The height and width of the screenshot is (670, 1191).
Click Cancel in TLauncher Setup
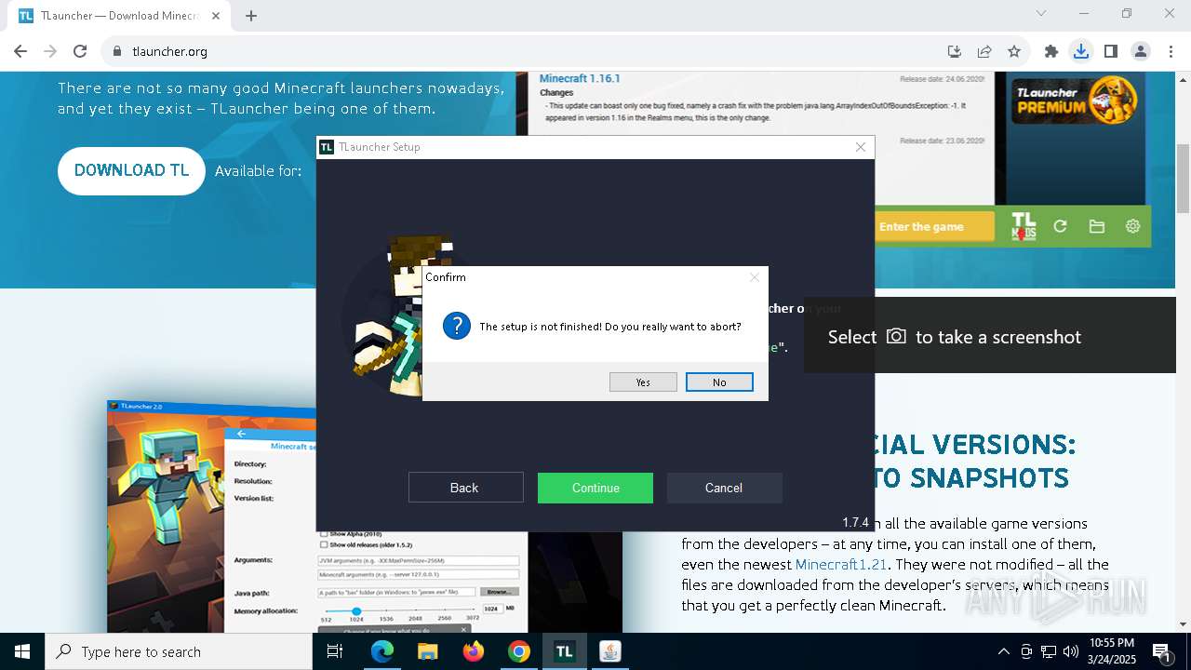[724, 488]
